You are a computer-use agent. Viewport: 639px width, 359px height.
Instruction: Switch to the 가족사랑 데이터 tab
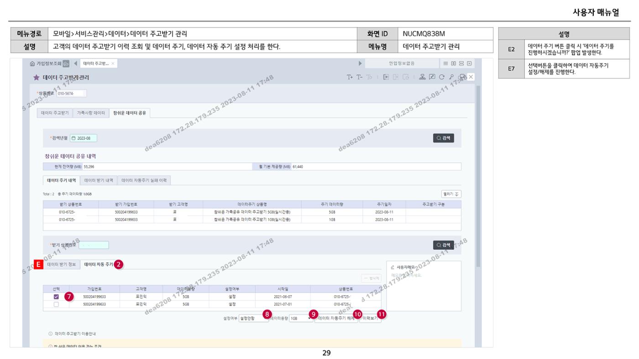click(x=90, y=113)
